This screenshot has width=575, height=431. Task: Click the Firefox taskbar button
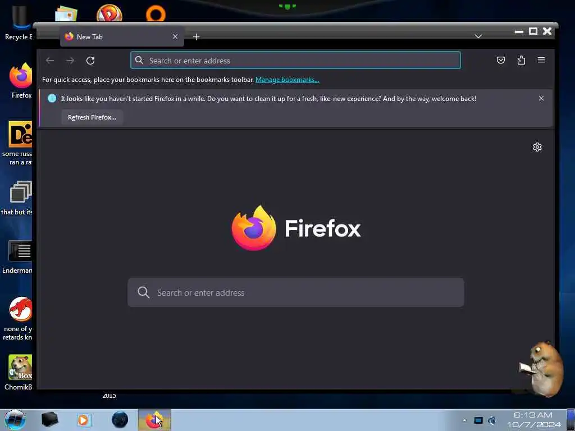coord(154,420)
